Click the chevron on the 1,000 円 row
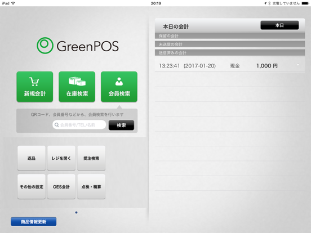This screenshot has height=233, width=311. tap(298, 65)
